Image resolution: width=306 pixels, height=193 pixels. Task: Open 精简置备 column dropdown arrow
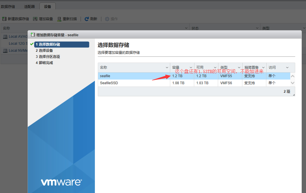pos(263,68)
